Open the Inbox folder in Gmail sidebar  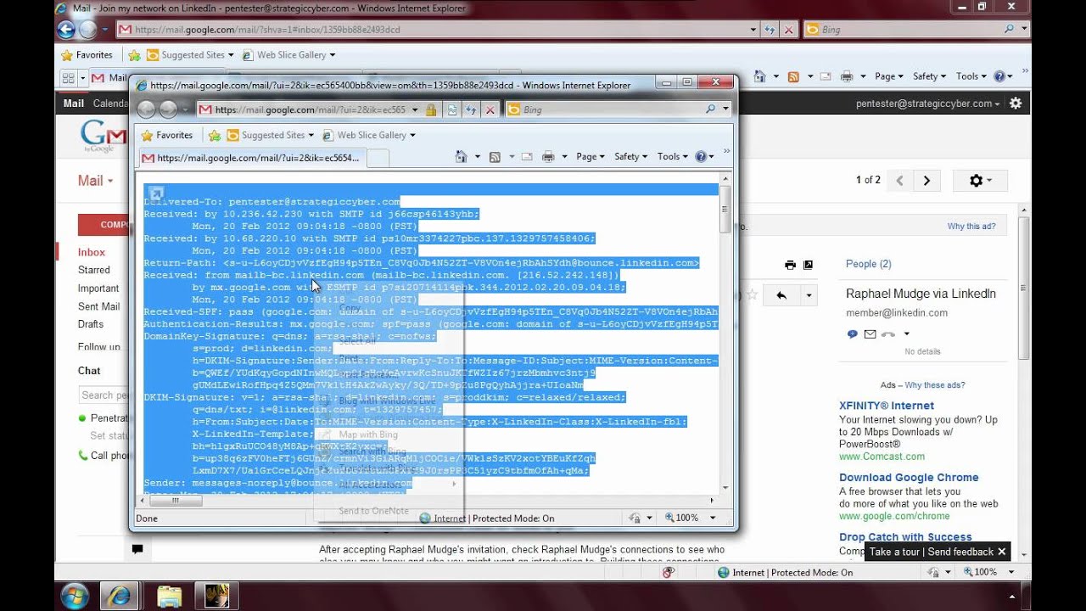tap(92, 252)
